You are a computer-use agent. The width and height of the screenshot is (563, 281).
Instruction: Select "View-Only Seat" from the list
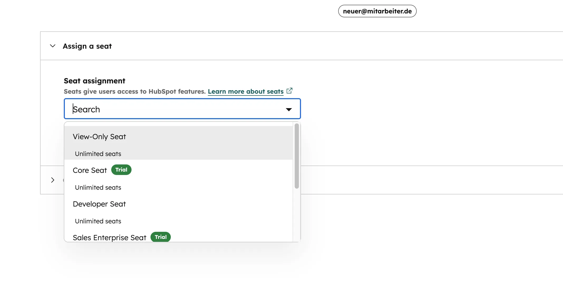[x=99, y=137]
